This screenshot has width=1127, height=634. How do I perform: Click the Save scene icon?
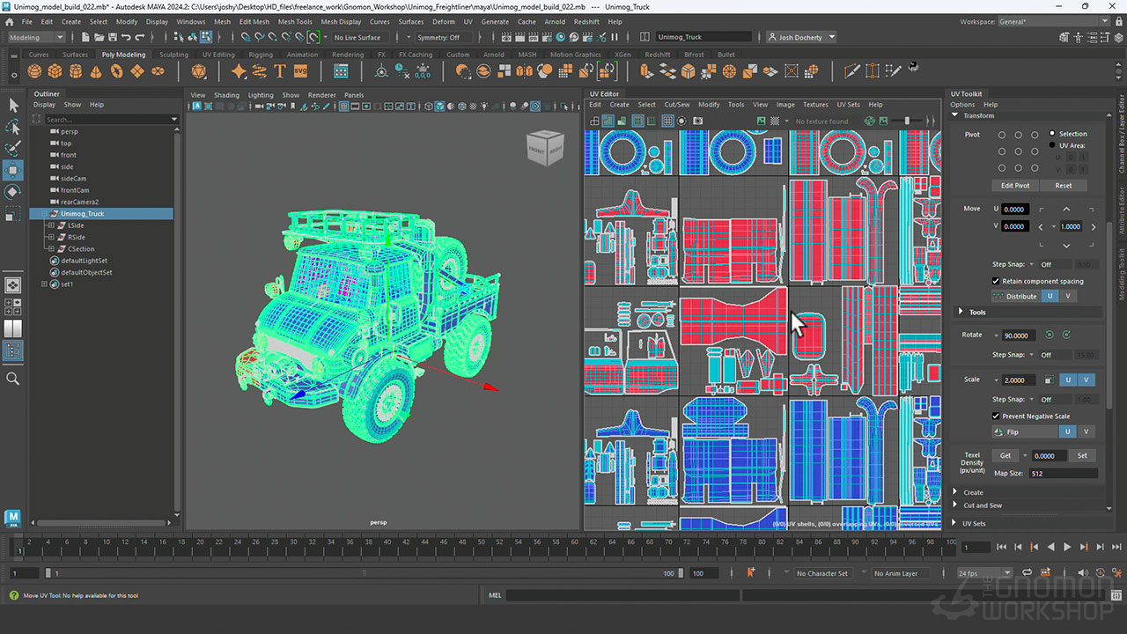(112, 37)
